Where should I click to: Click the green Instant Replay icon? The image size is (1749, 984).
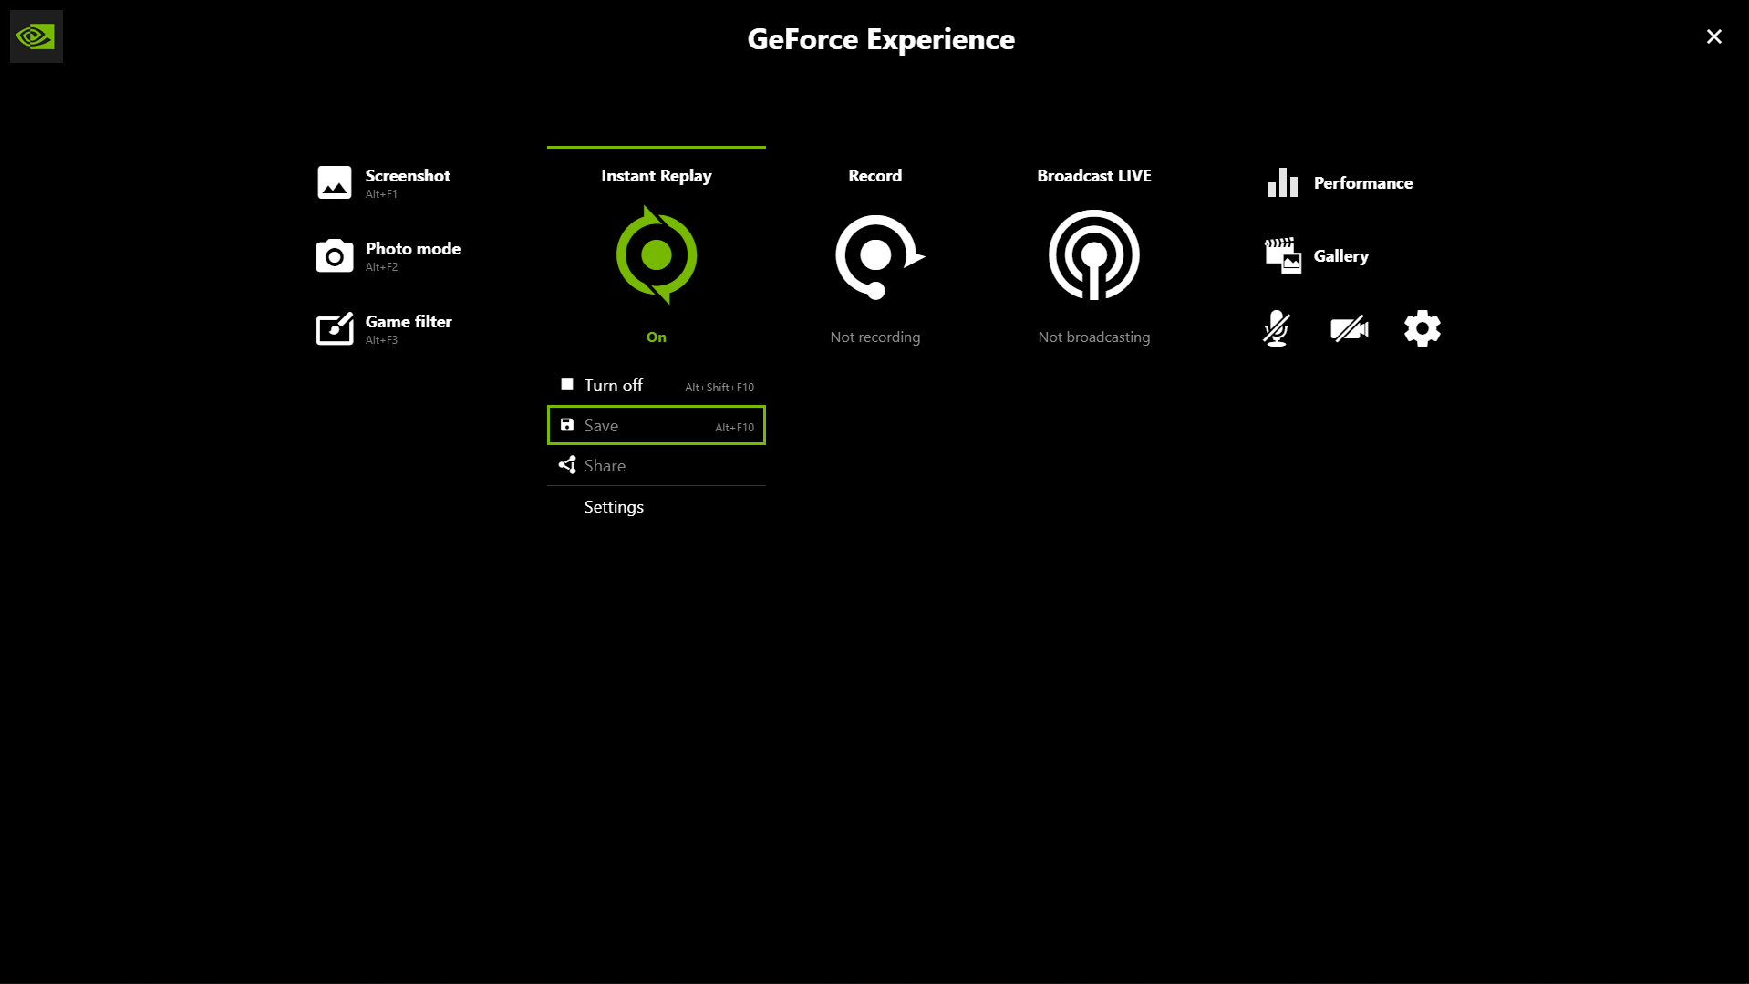point(657,255)
